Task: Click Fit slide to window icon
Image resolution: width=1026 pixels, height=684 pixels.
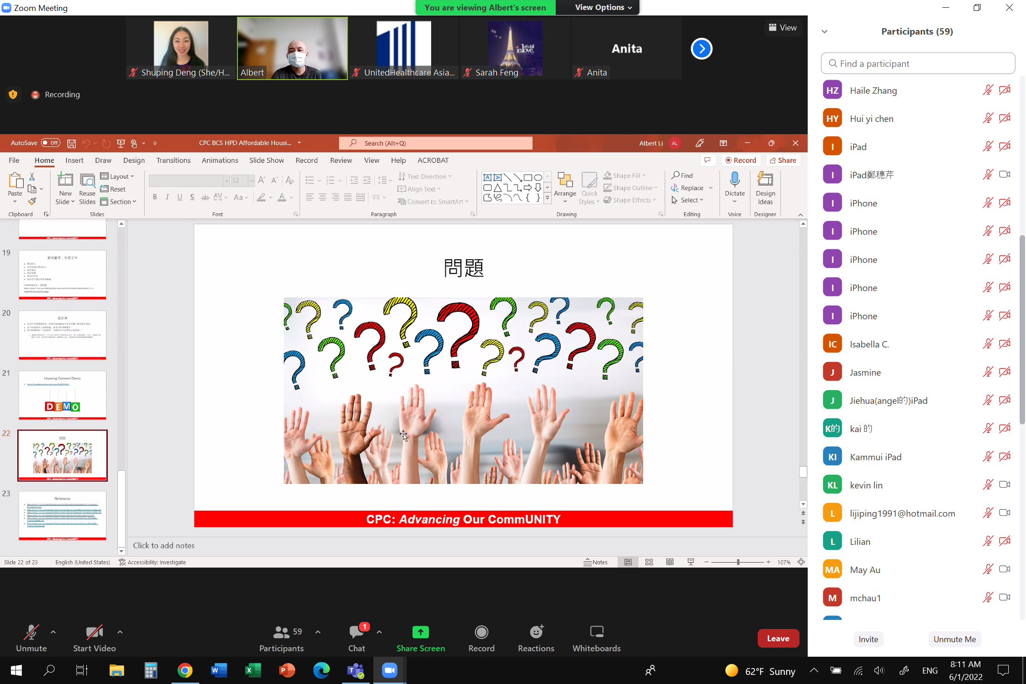Action: point(801,562)
